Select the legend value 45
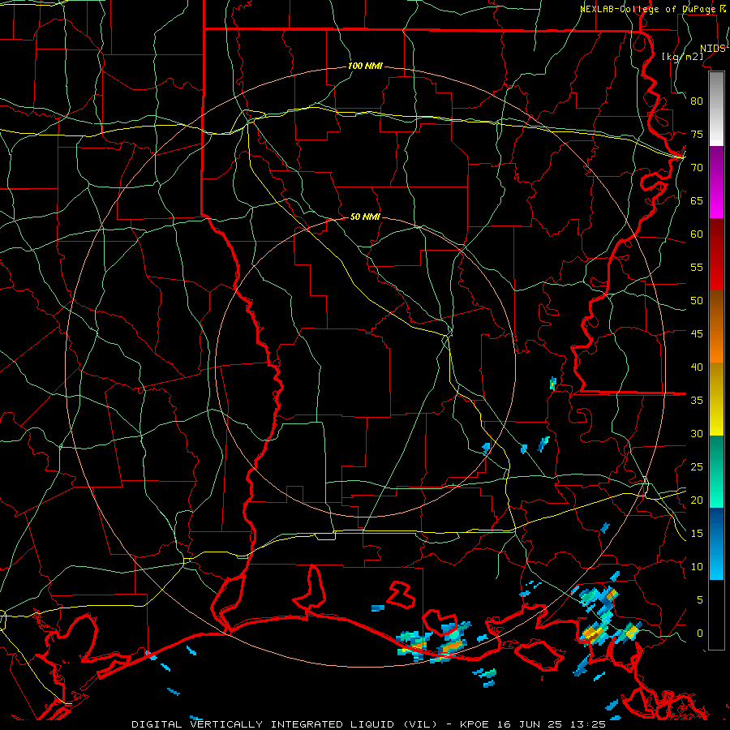730x730 pixels. [x=697, y=334]
